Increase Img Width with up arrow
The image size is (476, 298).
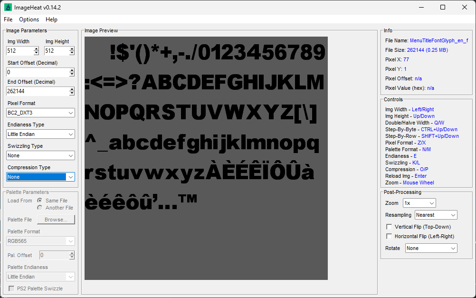[x=37, y=49]
